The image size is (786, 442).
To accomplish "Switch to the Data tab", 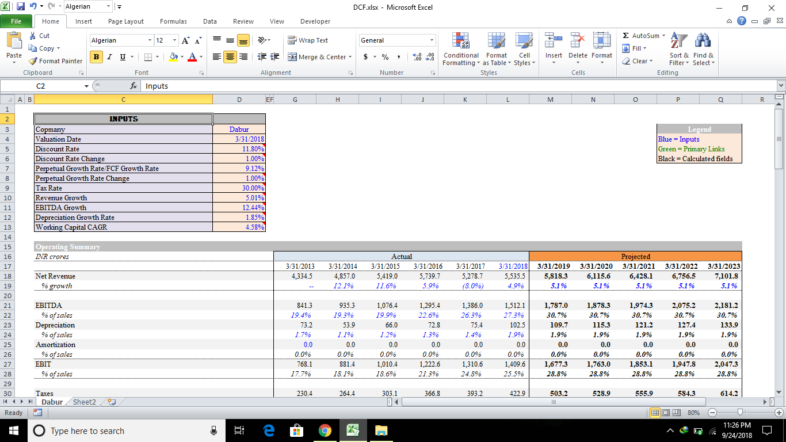I will pos(210,21).
